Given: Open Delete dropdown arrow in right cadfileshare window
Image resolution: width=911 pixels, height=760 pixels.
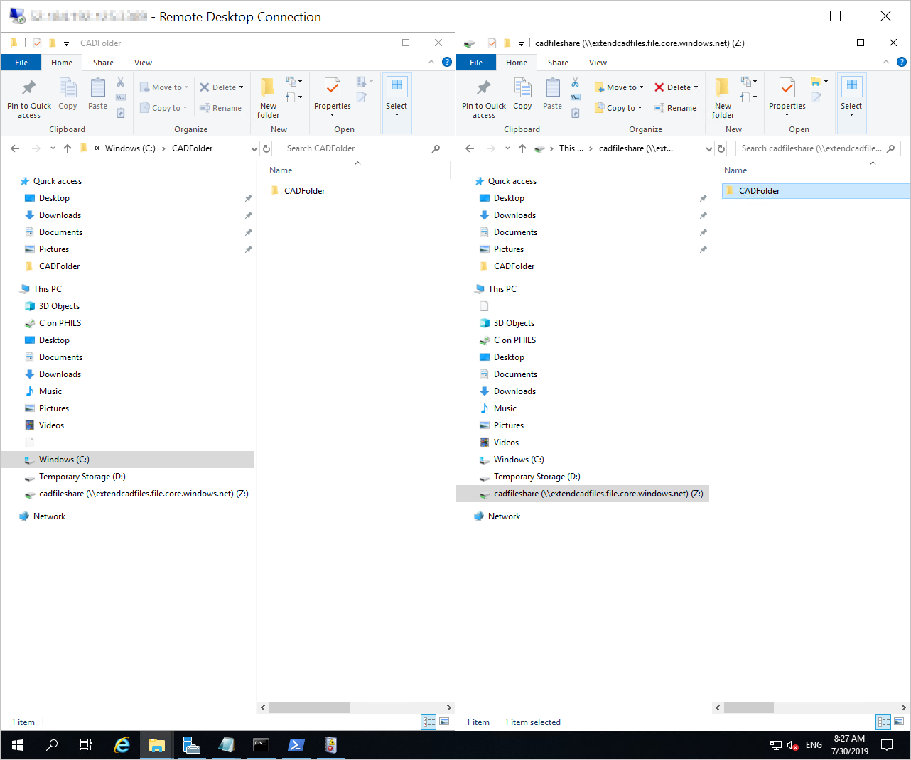Looking at the screenshot, I should (696, 87).
